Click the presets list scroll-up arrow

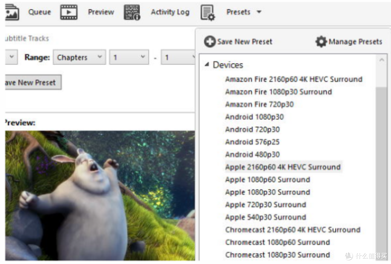[x=381, y=60]
